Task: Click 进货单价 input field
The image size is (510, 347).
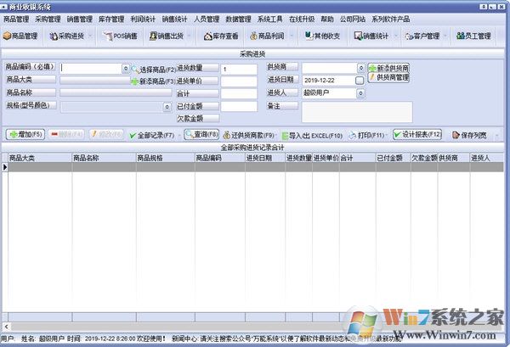Action: 239,81
